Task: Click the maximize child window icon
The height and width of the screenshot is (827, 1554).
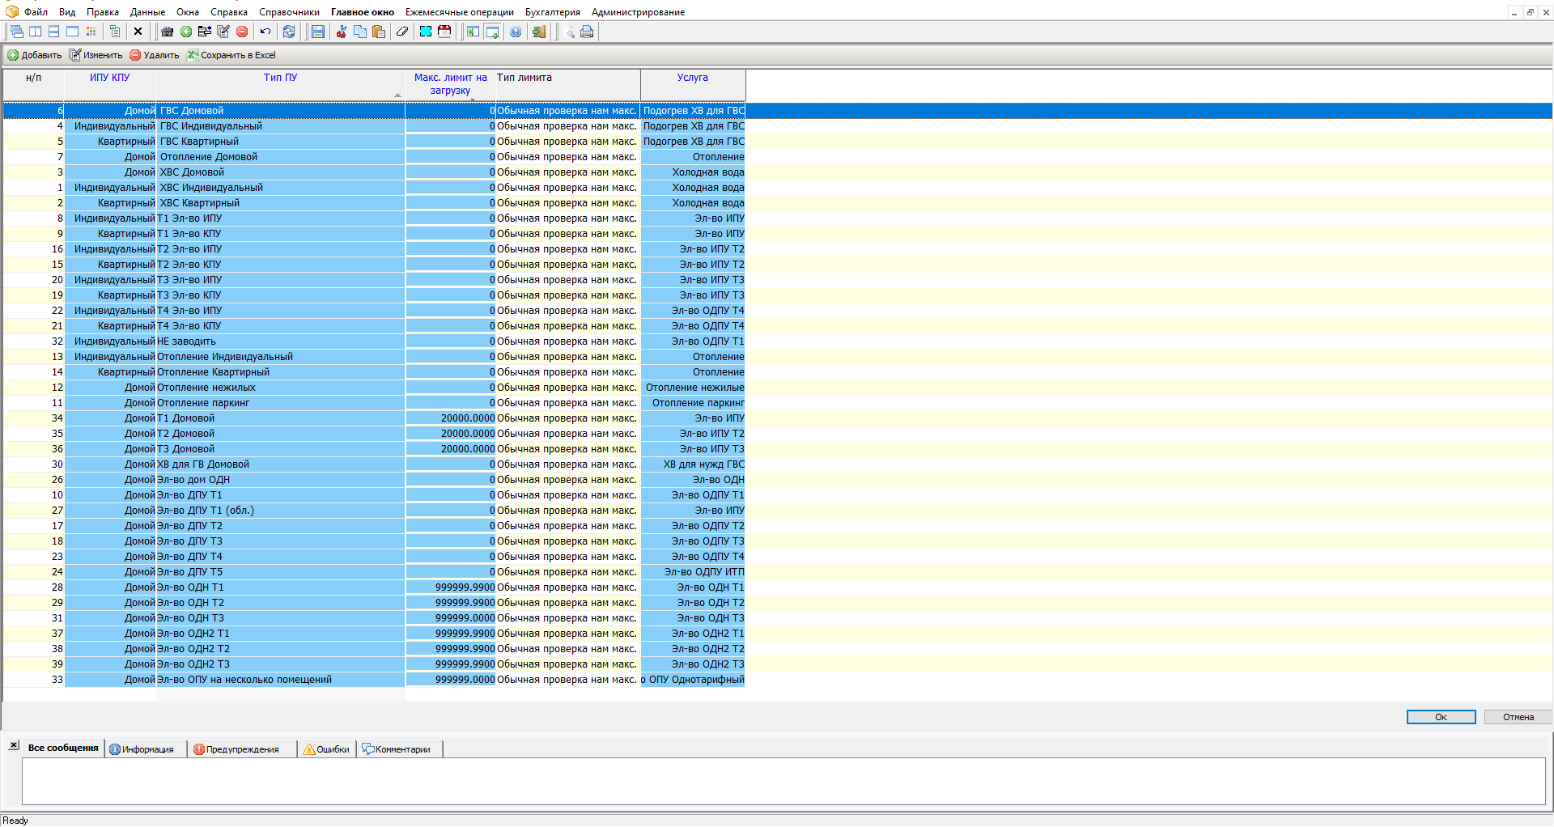Action: click(x=73, y=32)
